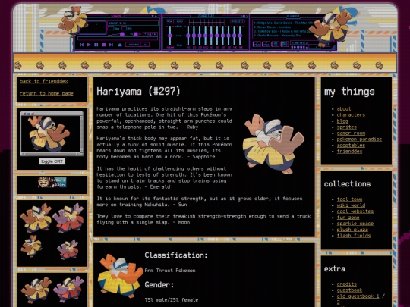Image resolution: width=410 pixels, height=307 pixels.
Task: Open the 'plush plaza' link
Action: click(x=352, y=230)
